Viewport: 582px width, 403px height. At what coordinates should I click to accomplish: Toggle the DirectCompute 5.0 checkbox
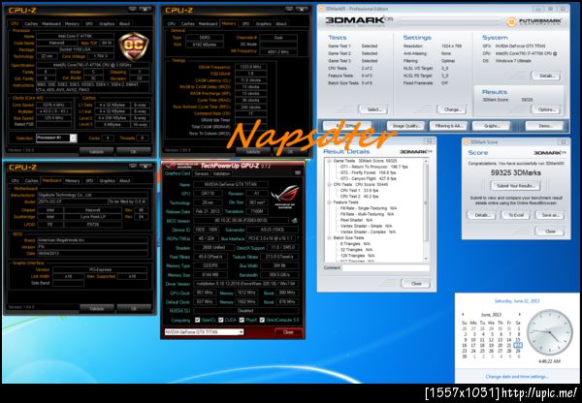262,320
